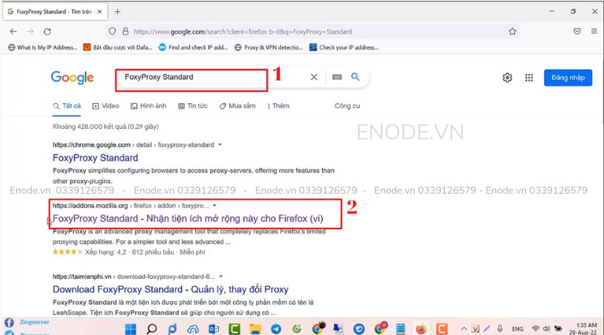Image resolution: width=604 pixels, height=335 pixels.
Task: Click the blue magnifier search icon
Action: pyautogui.click(x=356, y=77)
